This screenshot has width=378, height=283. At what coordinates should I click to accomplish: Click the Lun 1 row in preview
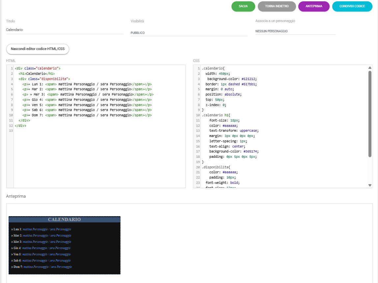pyautogui.click(x=41, y=229)
